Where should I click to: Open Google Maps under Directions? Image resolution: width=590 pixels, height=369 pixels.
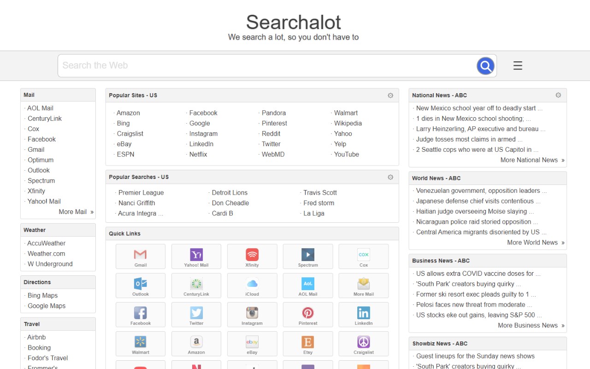coord(47,306)
